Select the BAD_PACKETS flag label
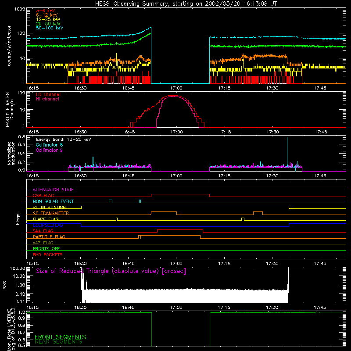The height and width of the screenshot is (351, 351). tap(48, 255)
